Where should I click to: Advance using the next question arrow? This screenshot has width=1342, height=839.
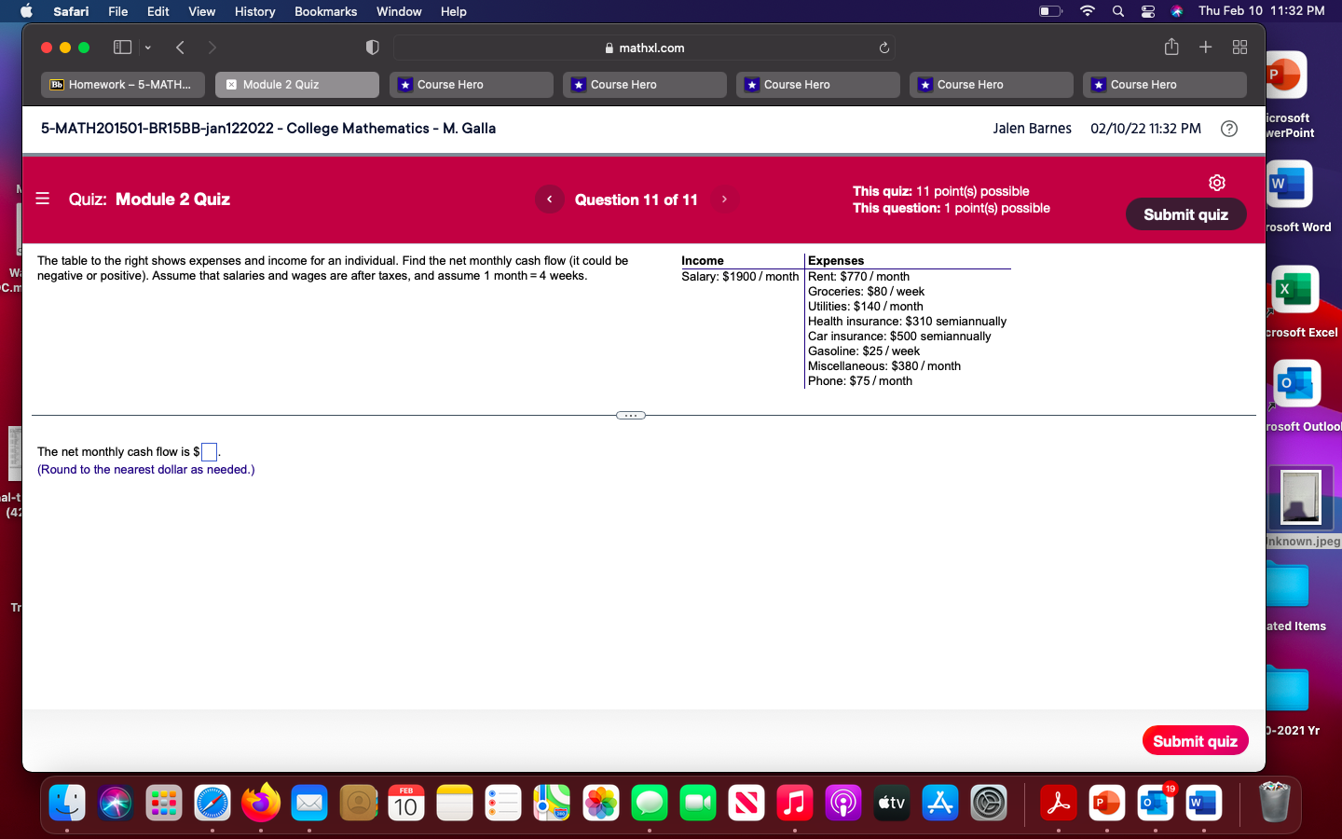click(724, 199)
